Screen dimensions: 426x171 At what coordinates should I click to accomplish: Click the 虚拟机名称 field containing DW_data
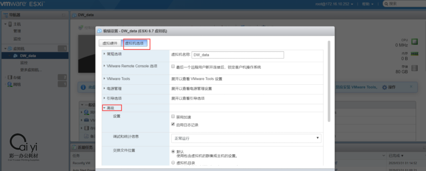pyautogui.click(x=237, y=55)
